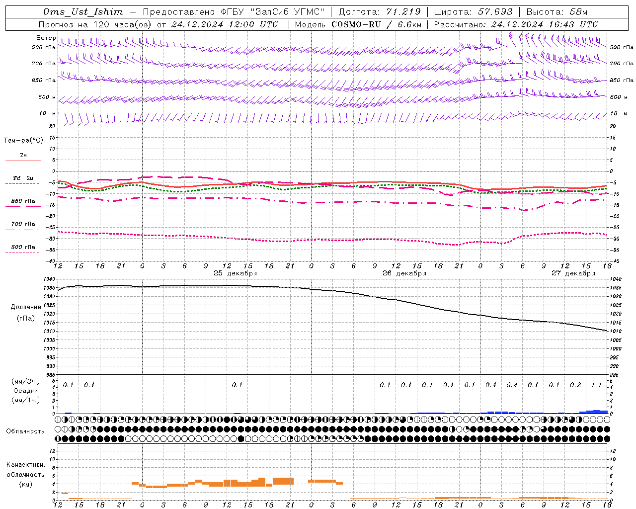636x509 pixels.
Task: Click the Тем-ра(°C) temperature panel label
Action: [23, 140]
